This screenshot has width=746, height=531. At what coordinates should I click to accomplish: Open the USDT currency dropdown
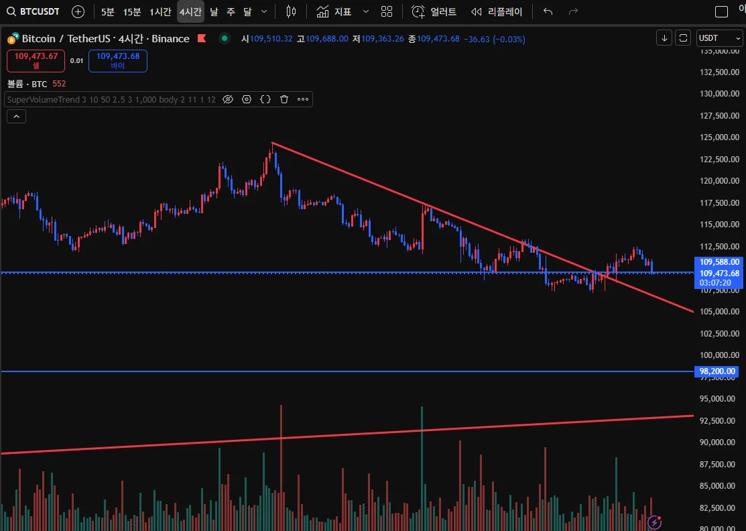pos(720,38)
